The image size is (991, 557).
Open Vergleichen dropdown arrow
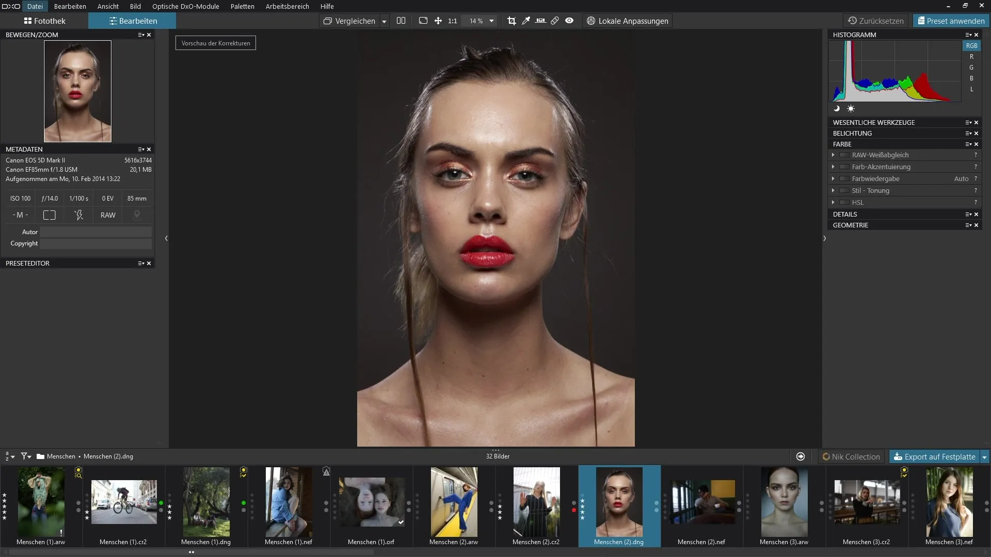(x=384, y=21)
